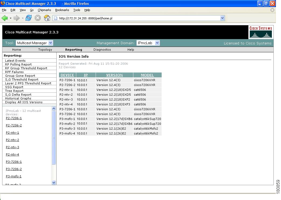This screenshot has height=200, width=281.
Task: Open the Bookmarks menu
Action: pyautogui.click(x=62, y=10)
